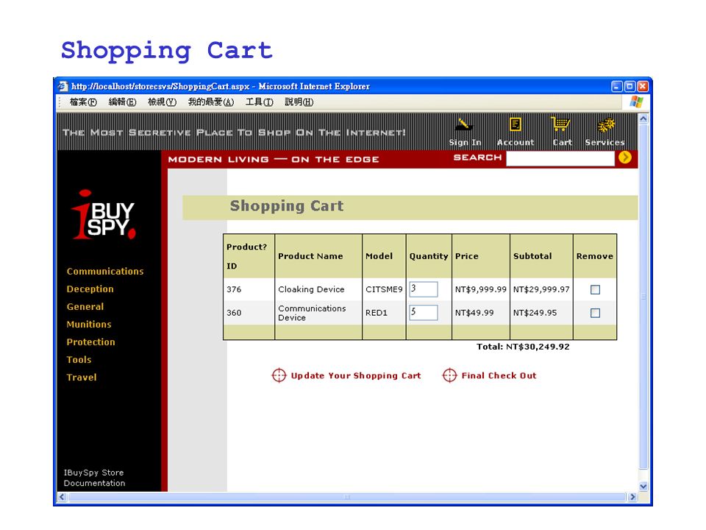706x530 pixels.
Task: Click subtotal NT$249.95
Action: (x=535, y=313)
